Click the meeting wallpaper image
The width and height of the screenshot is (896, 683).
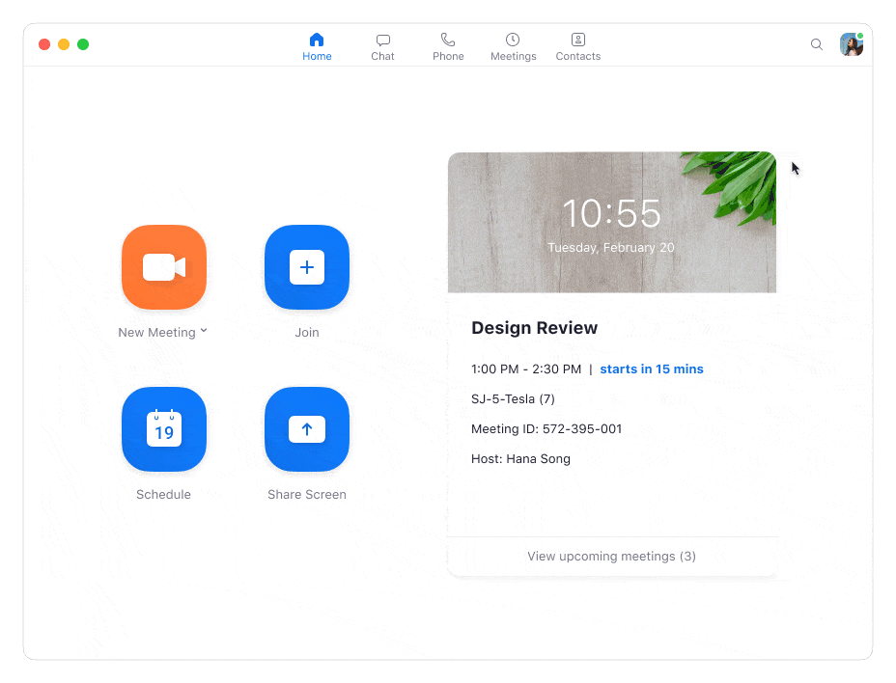(x=610, y=222)
